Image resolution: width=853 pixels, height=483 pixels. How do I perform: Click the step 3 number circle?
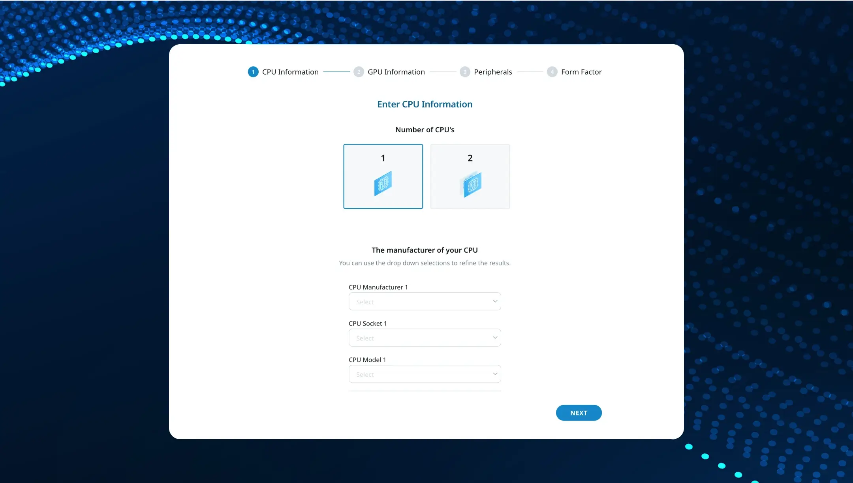(x=465, y=72)
